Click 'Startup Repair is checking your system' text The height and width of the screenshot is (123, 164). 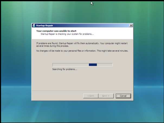(x=67, y=34)
